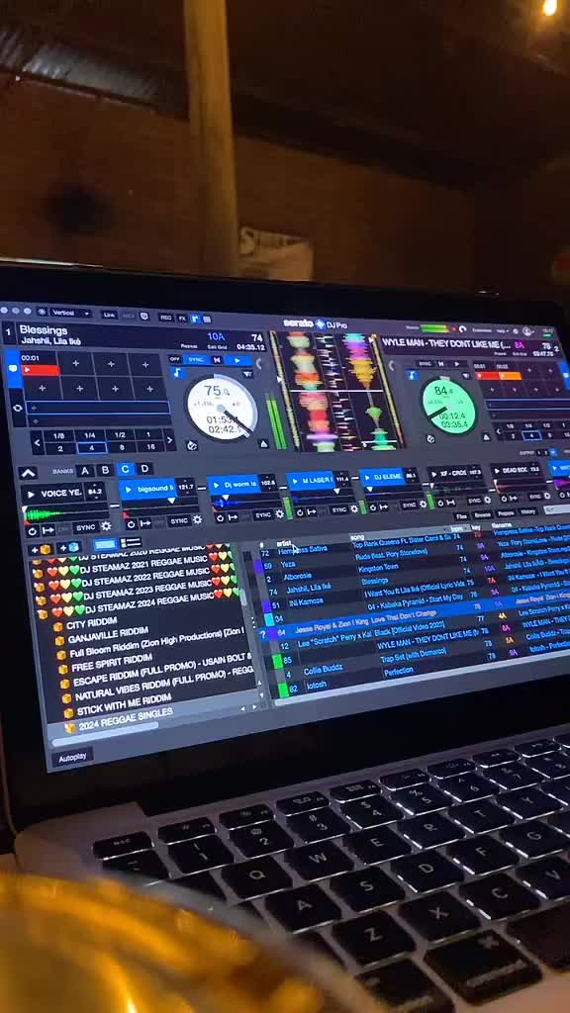Toggle repeat icon on VOICE YE. sample slot

point(33,531)
